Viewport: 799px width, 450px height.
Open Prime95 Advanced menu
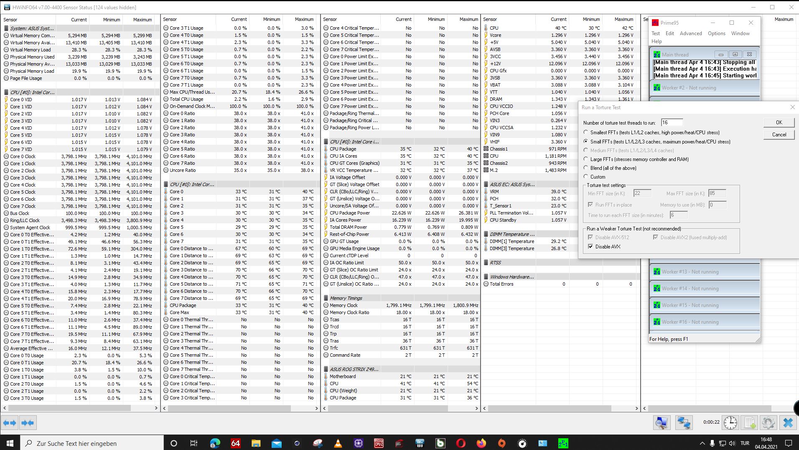point(691,33)
